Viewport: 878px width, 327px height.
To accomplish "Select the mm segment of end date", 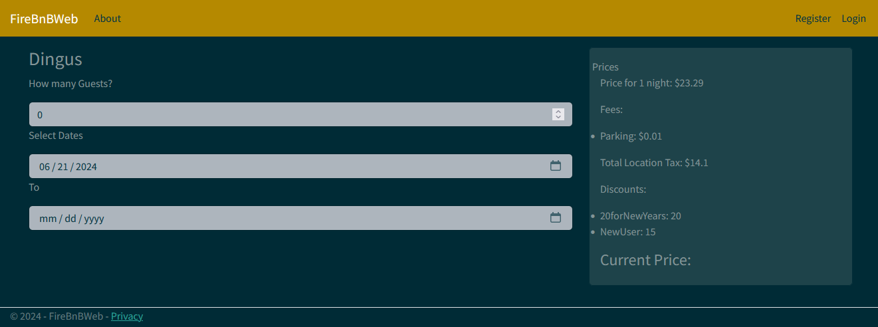I will [x=48, y=219].
